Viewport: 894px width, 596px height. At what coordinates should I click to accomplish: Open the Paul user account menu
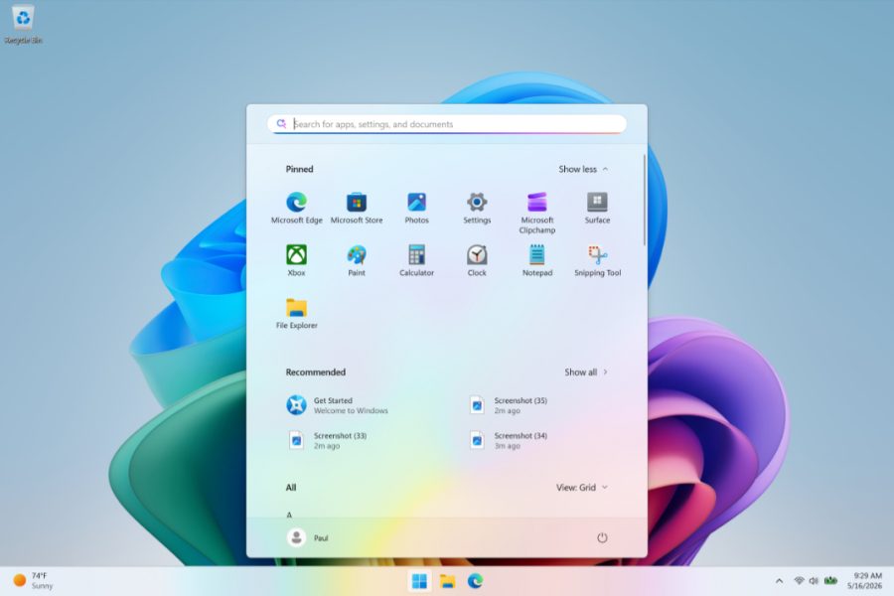coord(308,537)
